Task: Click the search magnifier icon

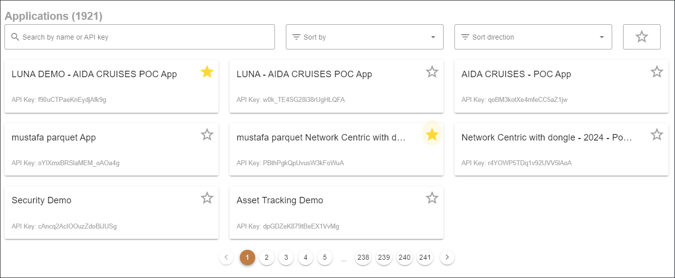Action: click(15, 37)
